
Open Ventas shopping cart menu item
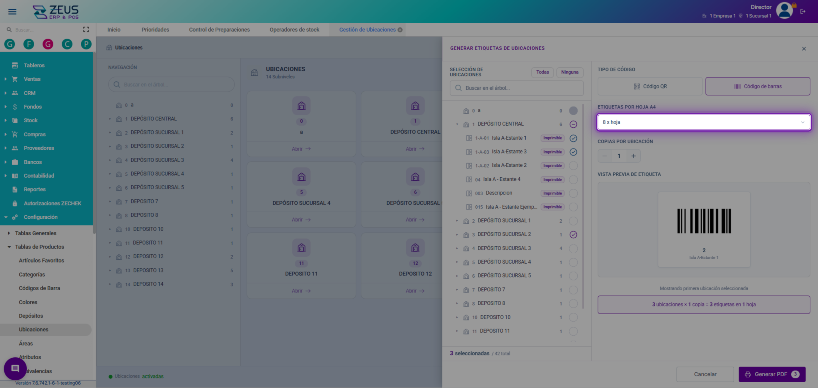(x=32, y=79)
